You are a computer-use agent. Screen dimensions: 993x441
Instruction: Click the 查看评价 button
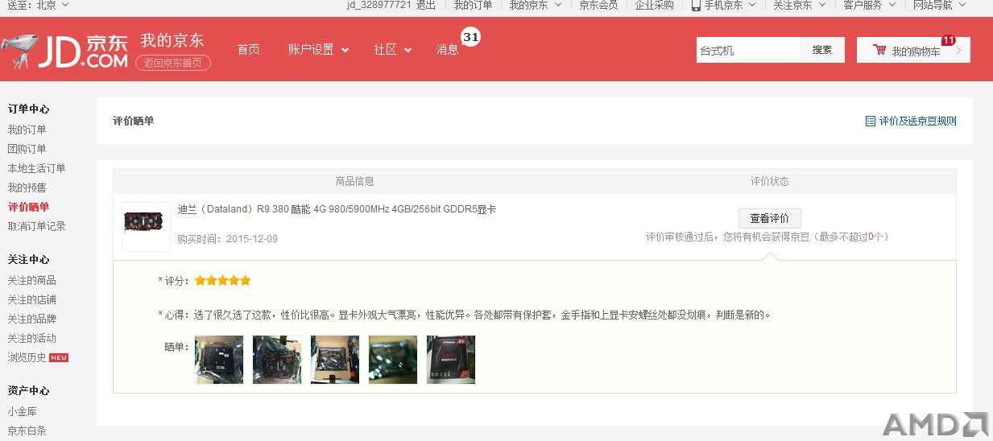[x=770, y=218]
